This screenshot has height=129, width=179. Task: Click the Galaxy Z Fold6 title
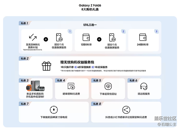tap(90, 5)
